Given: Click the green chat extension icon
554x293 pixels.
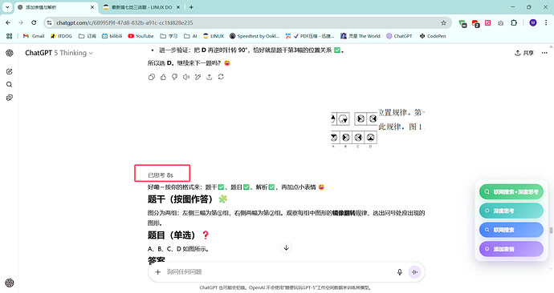Looking at the screenshot, I should 462,23.
